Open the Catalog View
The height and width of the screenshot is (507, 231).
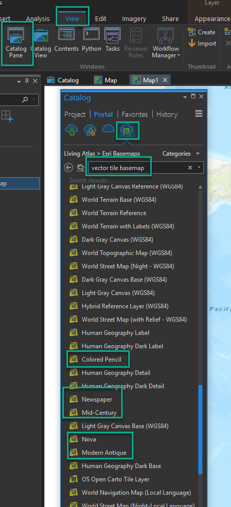click(41, 43)
